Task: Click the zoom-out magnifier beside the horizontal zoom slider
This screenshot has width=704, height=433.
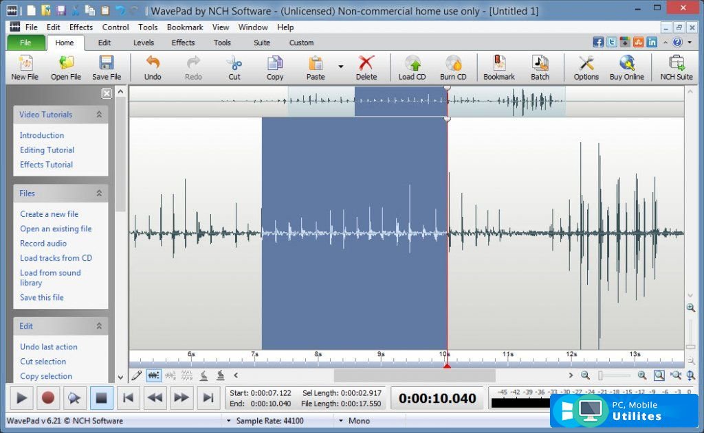Action: [585, 375]
